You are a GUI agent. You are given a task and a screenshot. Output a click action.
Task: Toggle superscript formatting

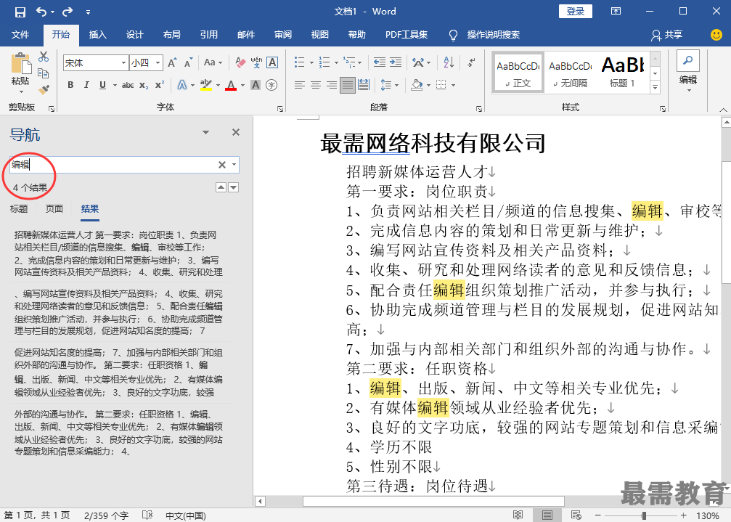tap(160, 85)
